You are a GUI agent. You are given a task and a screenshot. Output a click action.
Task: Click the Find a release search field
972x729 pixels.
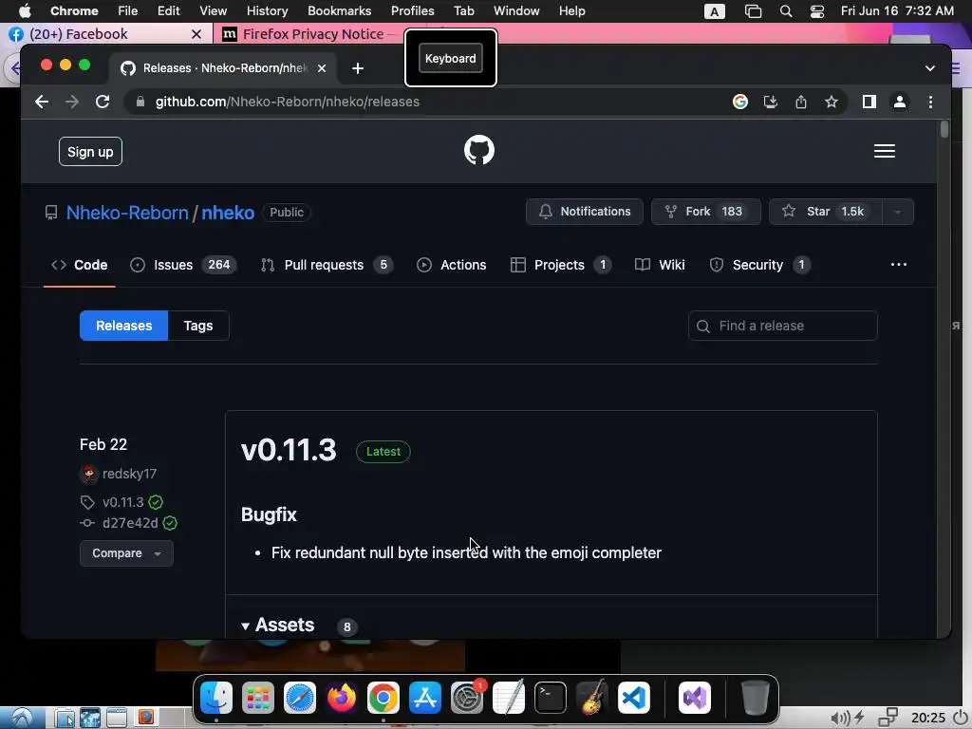coord(782,326)
